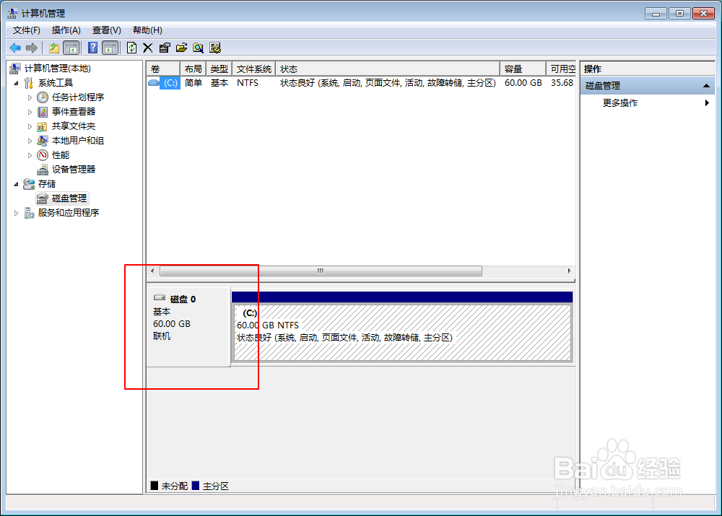Image resolution: width=722 pixels, height=516 pixels.
Task: Select the 磁盘 0 disk label block
Action: click(x=188, y=327)
